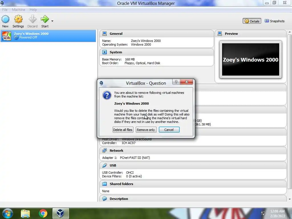Click the details pane scroll up arrow
The width and height of the screenshot is (292, 219).
tap(290, 32)
